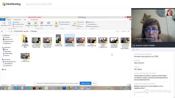Viewport: 175px width, 98px height.
Task: Click Select all (Выделить все) in ribbon
Action: click(91, 22)
